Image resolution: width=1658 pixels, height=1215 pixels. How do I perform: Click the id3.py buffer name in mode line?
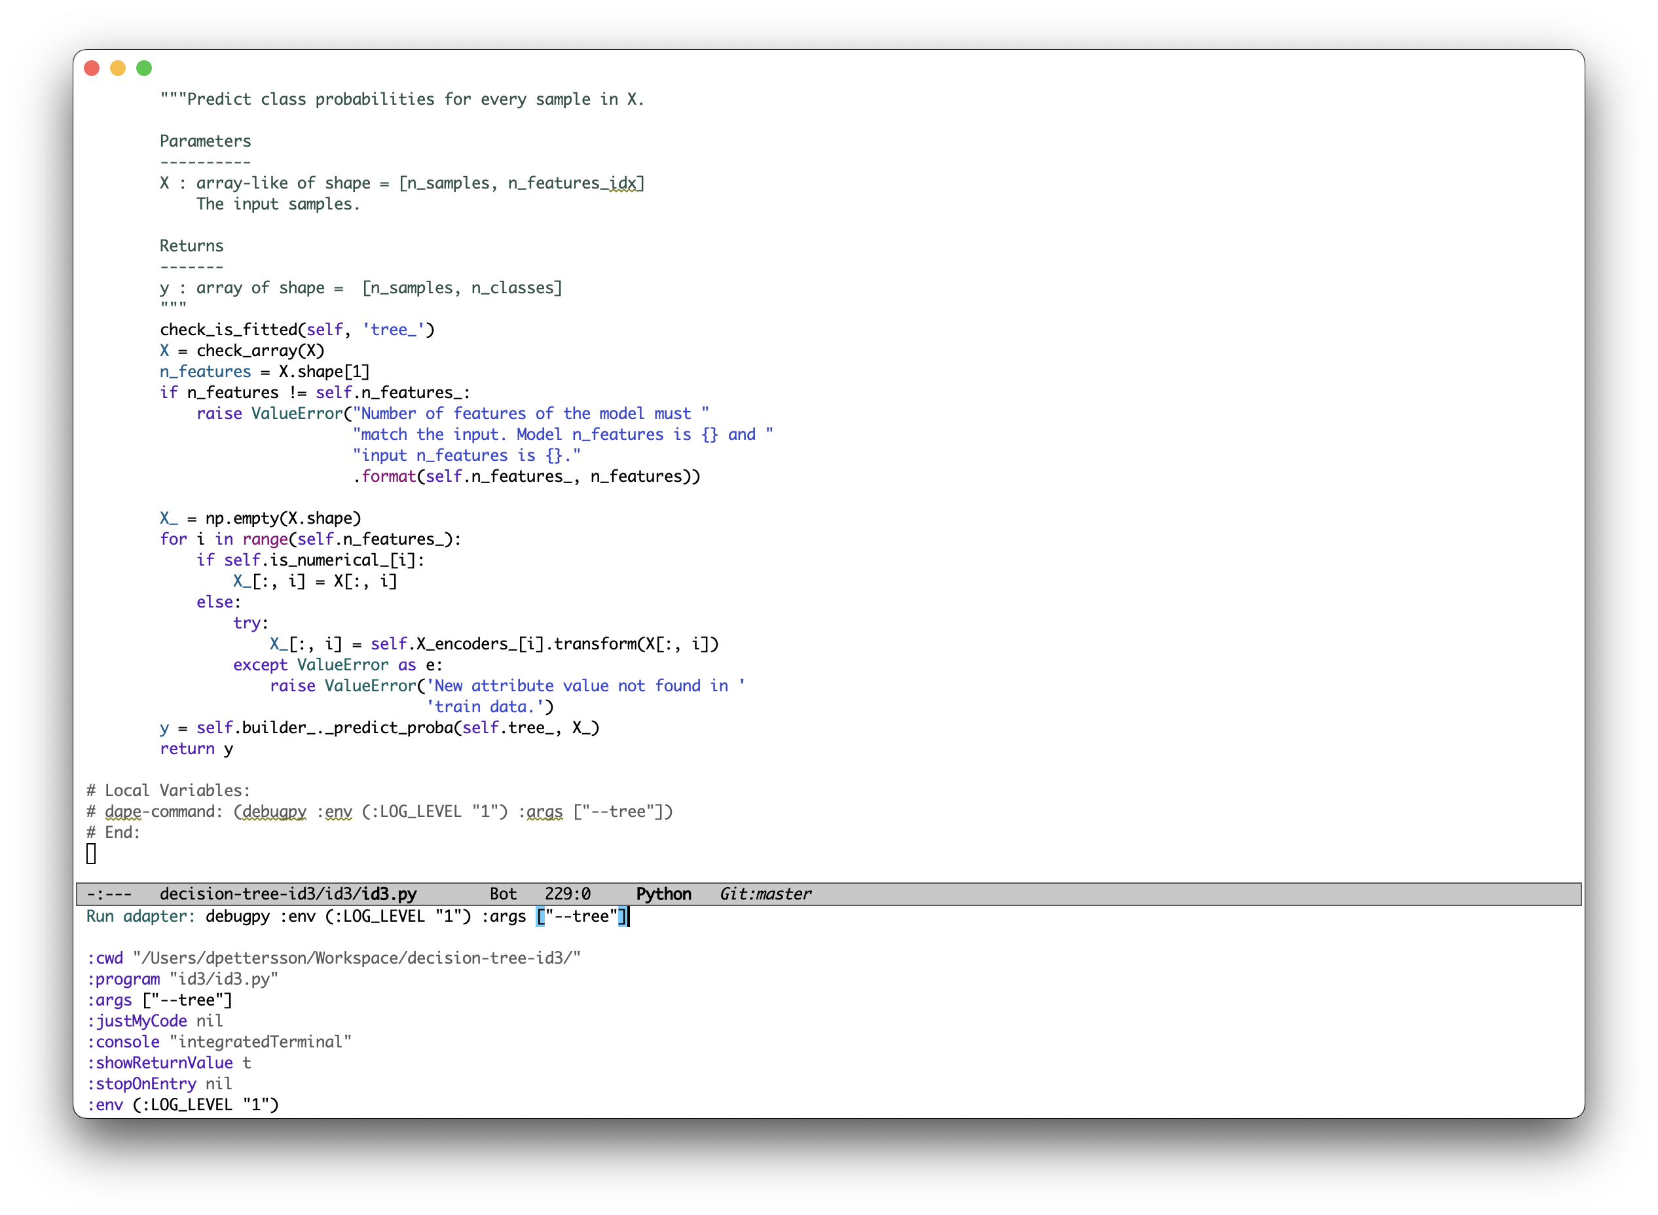pyautogui.click(x=388, y=894)
